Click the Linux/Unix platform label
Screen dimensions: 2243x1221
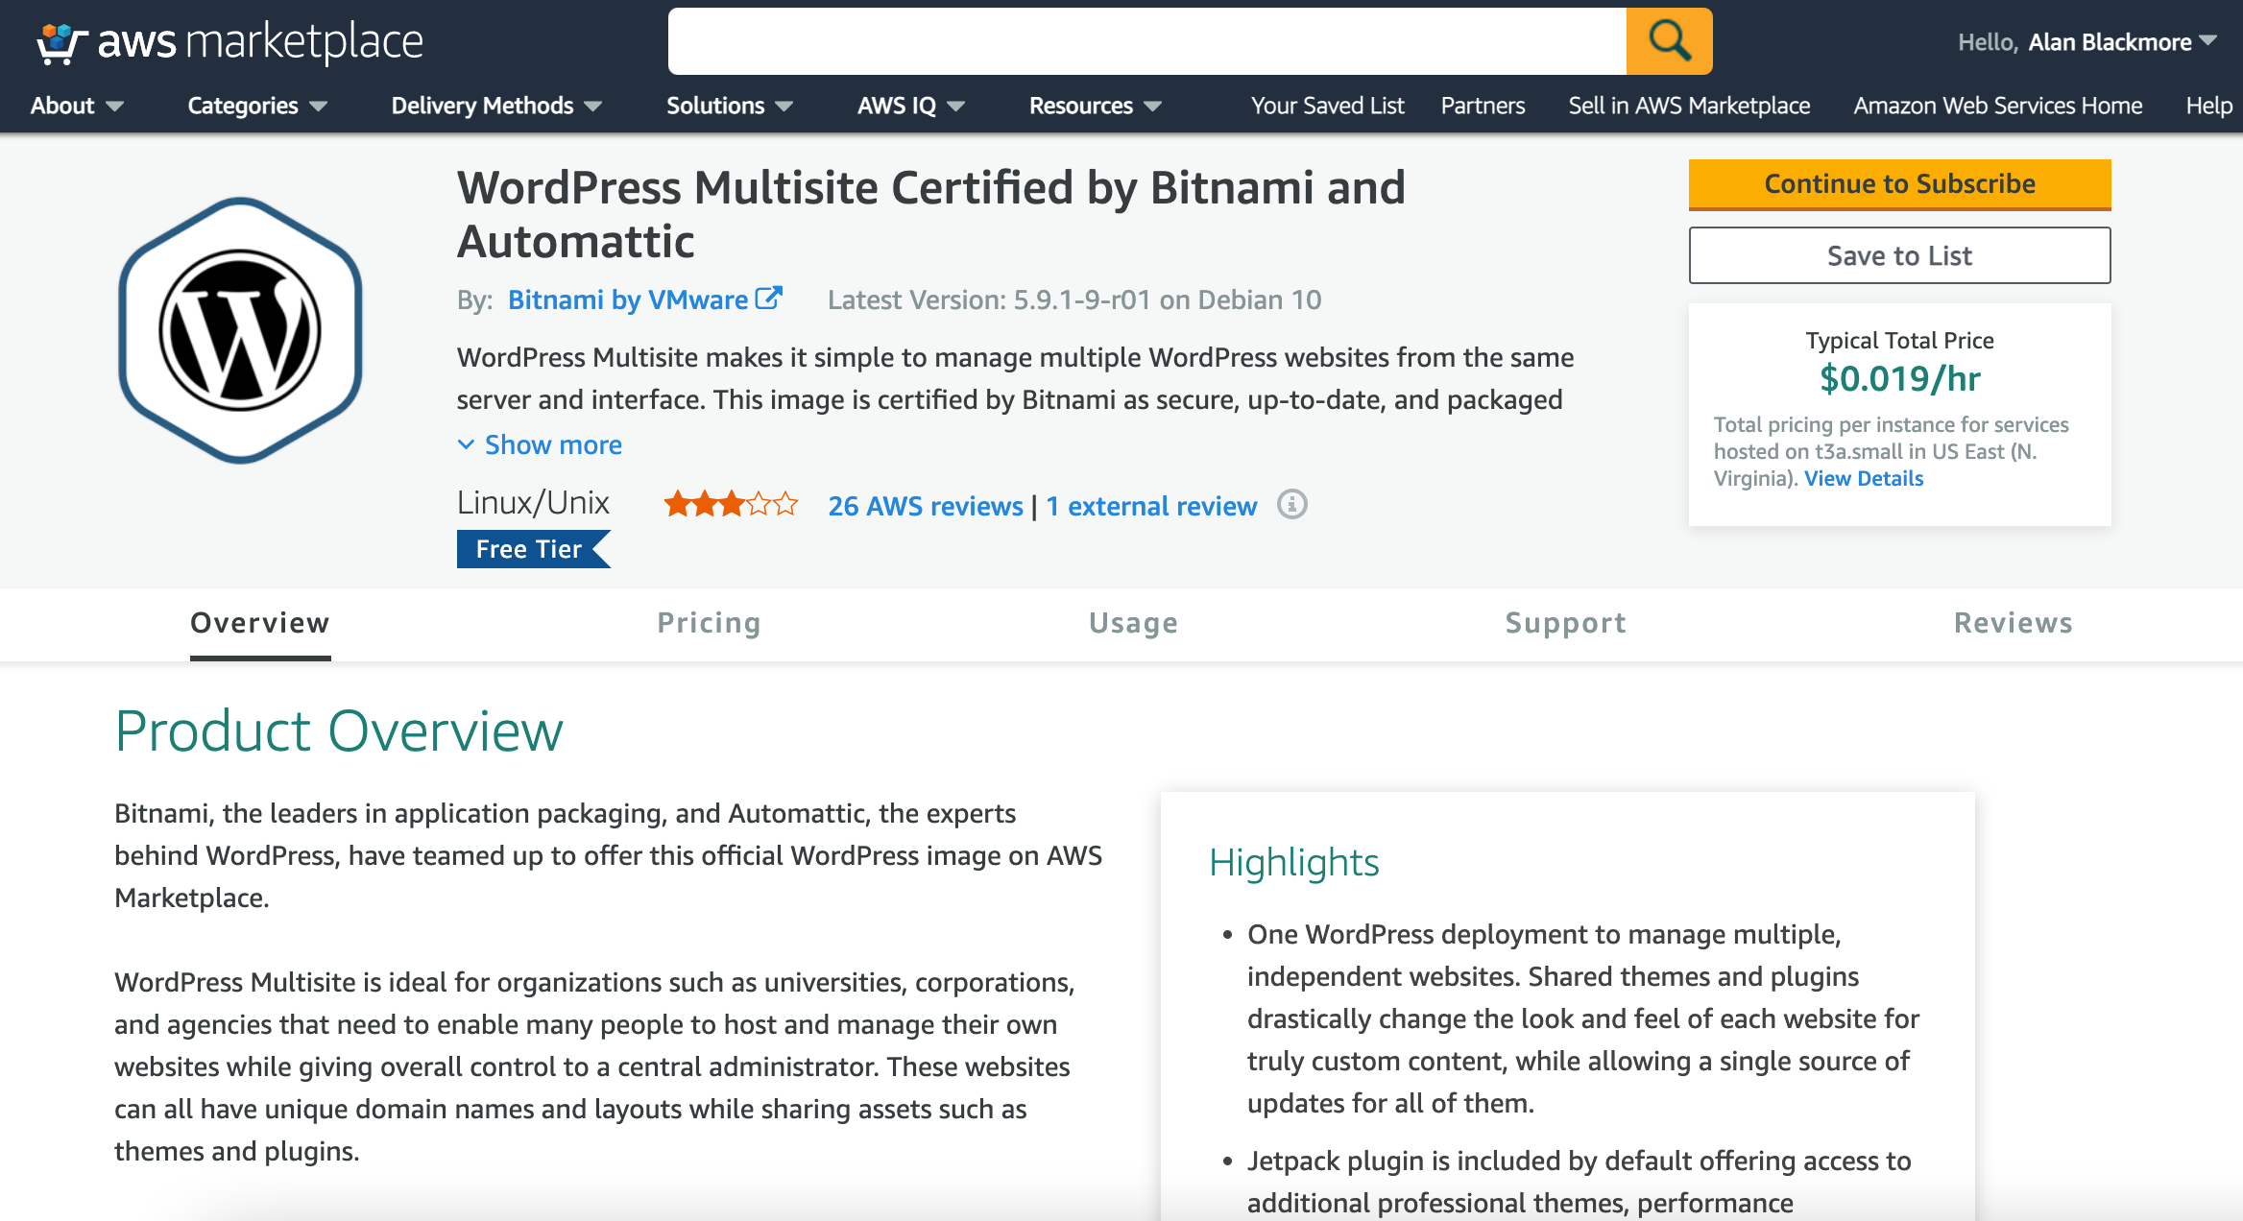533,502
